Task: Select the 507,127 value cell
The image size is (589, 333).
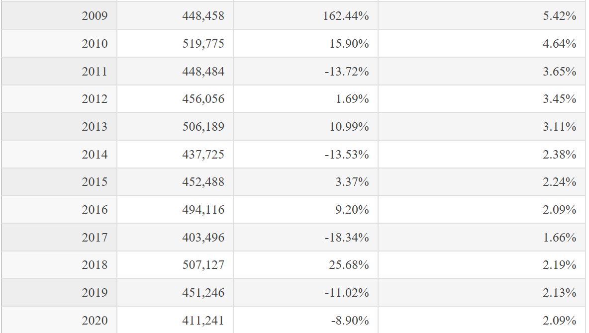Action: pos(175,265)
